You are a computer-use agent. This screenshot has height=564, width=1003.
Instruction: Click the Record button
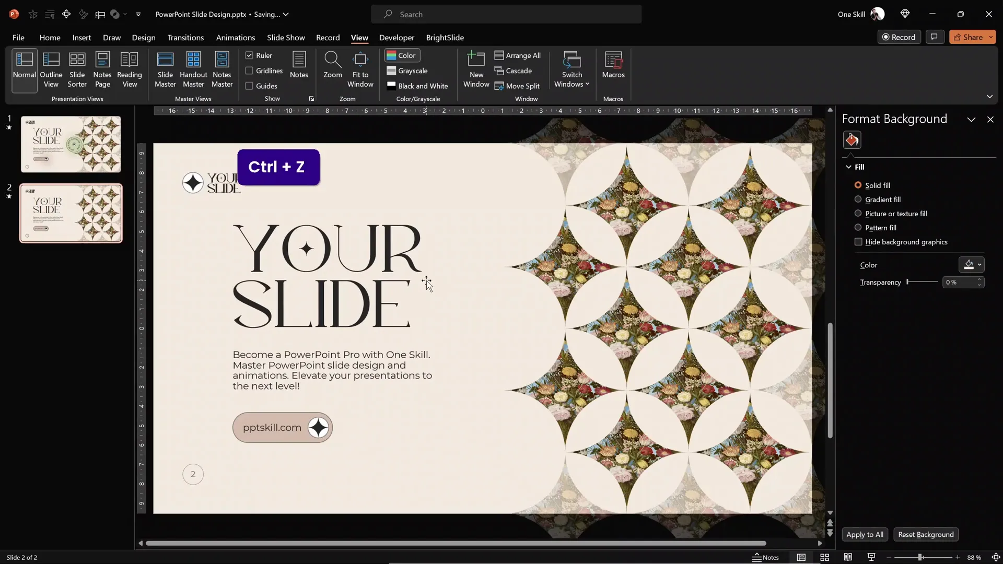(x=899, y=37)
